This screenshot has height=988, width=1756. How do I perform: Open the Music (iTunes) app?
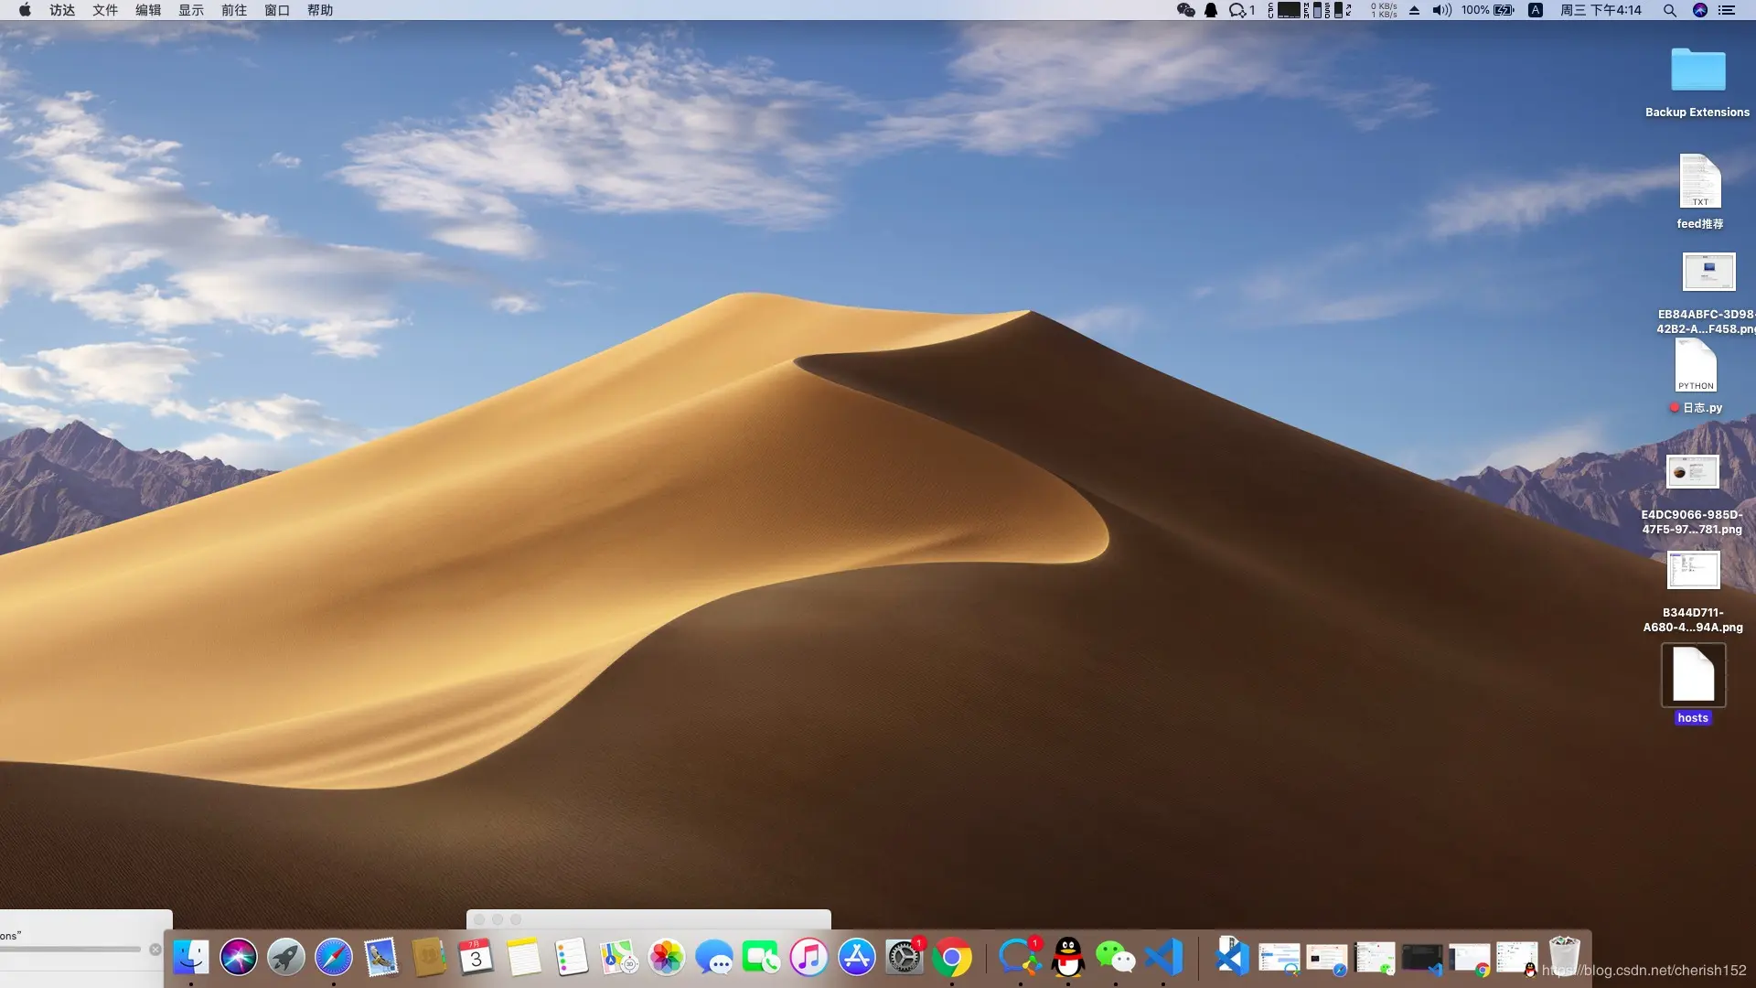(808, 958)
